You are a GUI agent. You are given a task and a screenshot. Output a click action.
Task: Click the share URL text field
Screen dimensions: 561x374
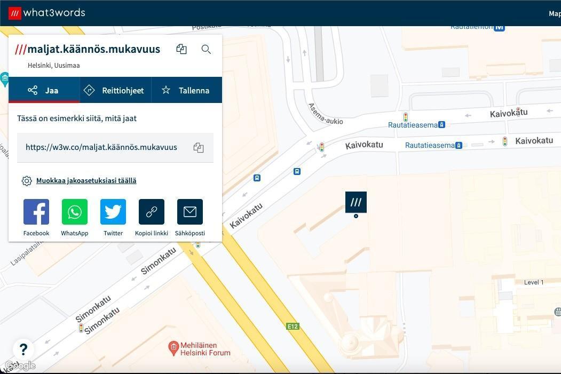pos(101,148)
